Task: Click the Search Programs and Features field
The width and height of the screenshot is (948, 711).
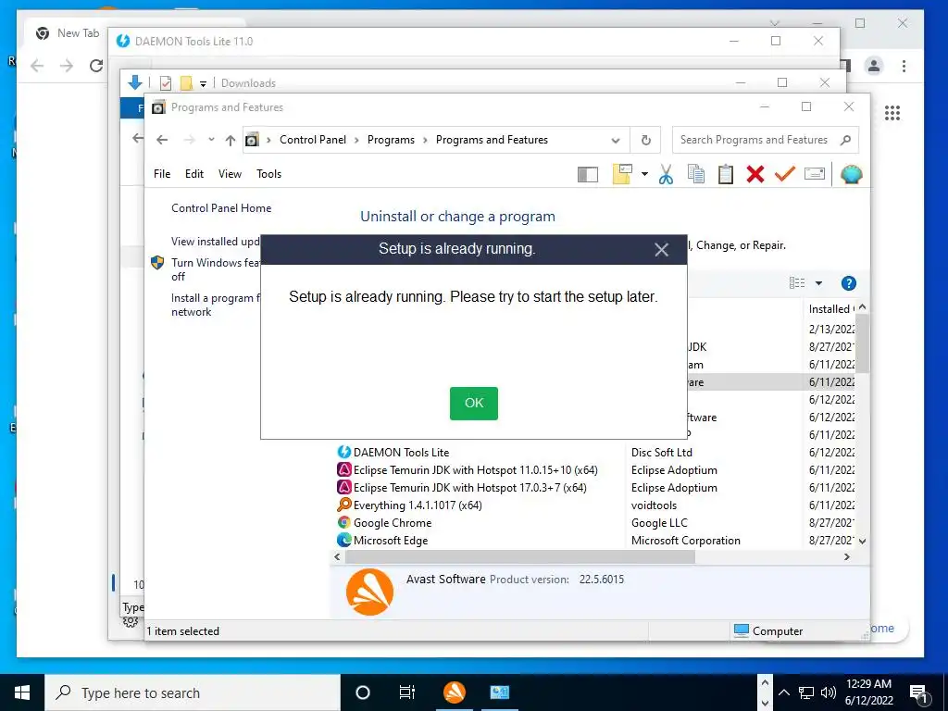Action: (765, 140)
